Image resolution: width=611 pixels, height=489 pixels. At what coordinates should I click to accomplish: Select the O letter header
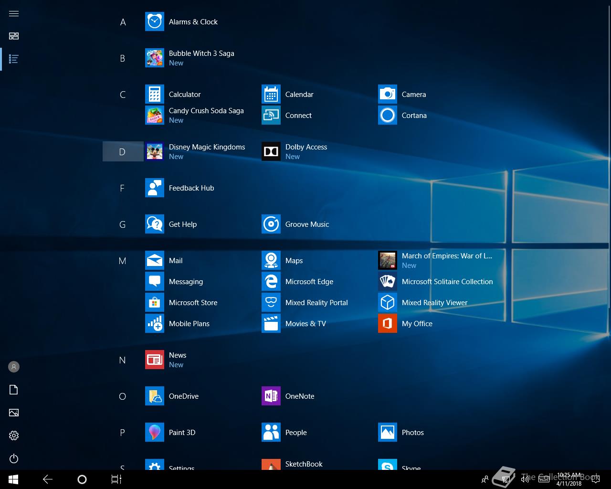123,396
